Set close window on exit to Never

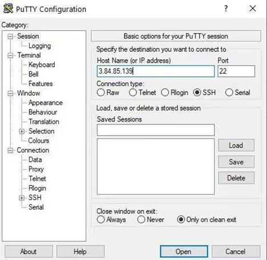click(x=141, y=220)
